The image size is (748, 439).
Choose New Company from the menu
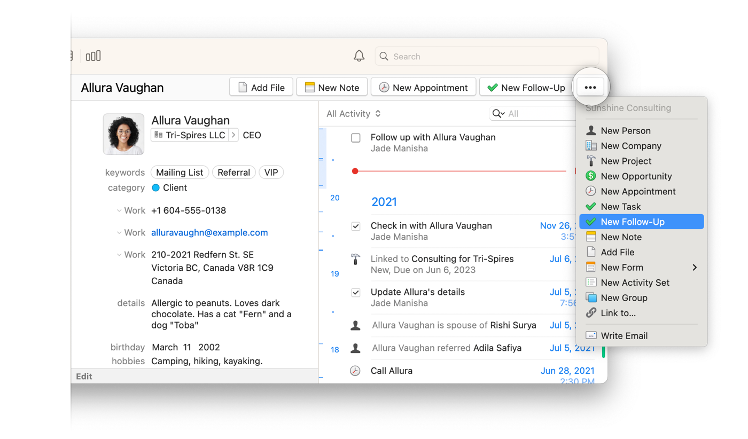[642, 146]
